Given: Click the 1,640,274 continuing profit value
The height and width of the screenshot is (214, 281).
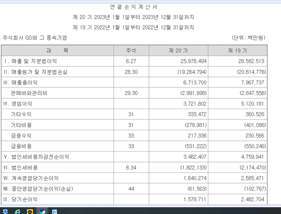Looking at the screenshot, I should pos(195,178).
